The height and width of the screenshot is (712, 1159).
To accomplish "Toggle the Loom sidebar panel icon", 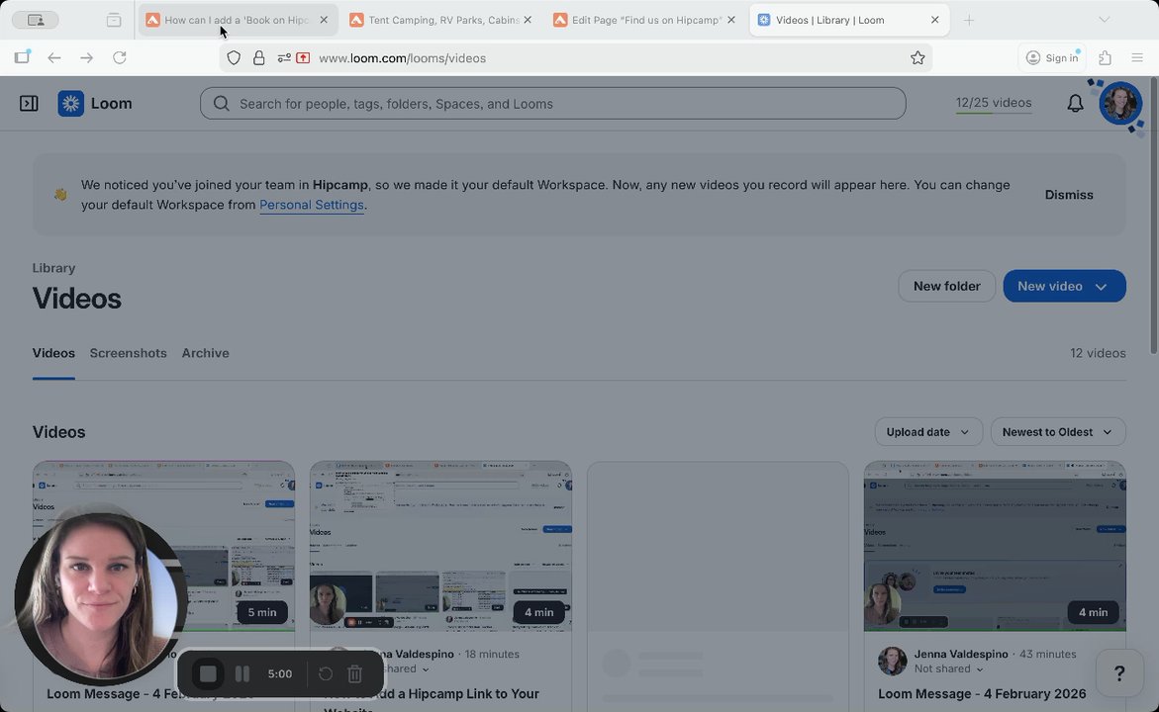I will [x=29, y=104].
